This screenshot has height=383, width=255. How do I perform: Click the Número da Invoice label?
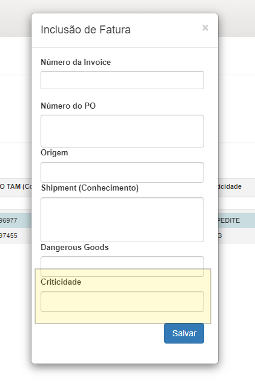(76, 63)
